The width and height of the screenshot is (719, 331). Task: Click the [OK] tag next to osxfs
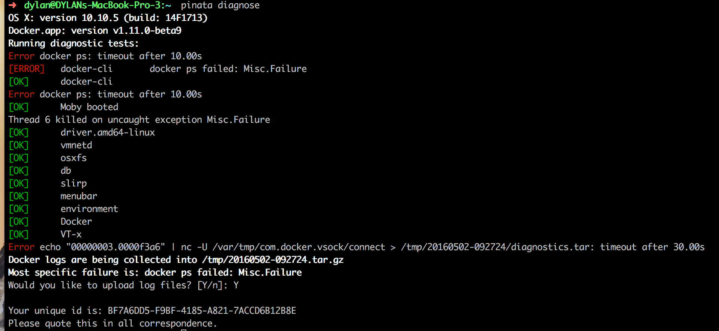click(18, 158)
